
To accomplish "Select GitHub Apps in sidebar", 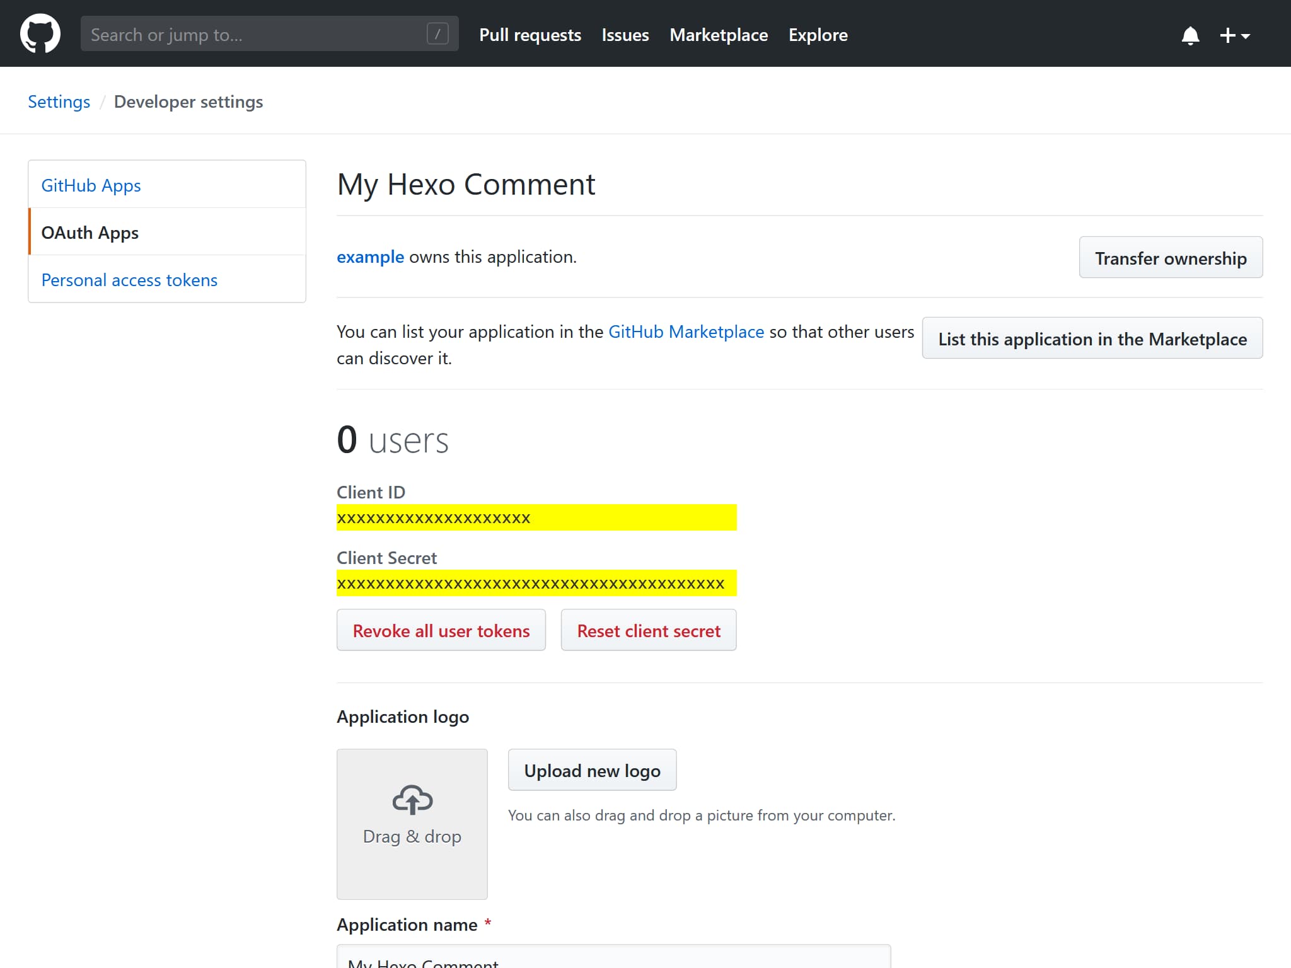I will 91,185.
